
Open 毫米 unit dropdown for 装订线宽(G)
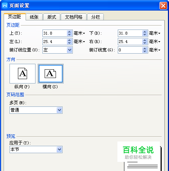pos(155,50)
